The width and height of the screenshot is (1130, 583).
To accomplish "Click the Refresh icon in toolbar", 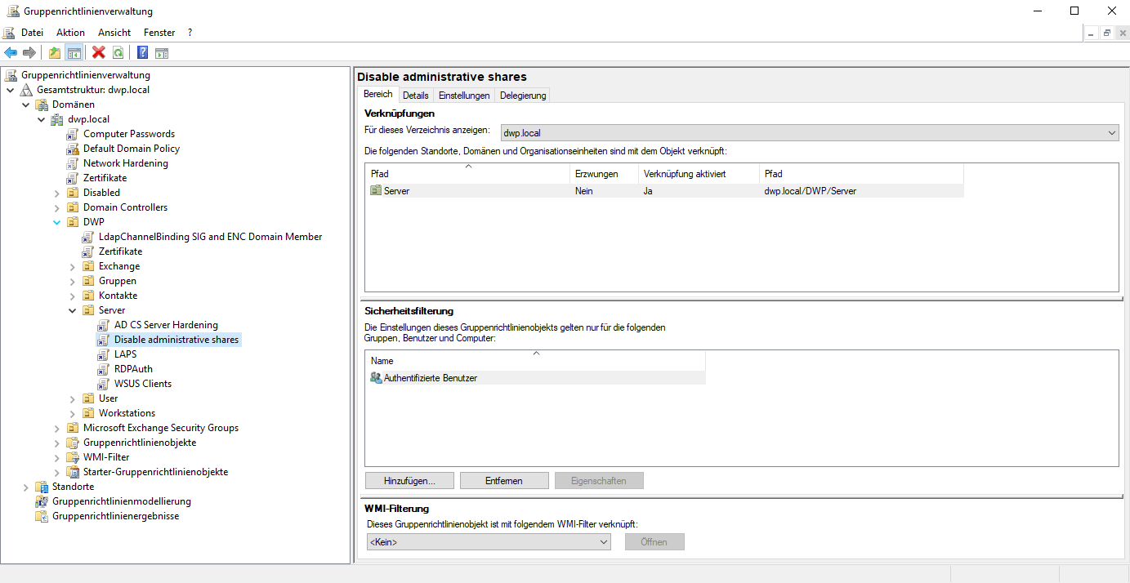I will [118, 53].
